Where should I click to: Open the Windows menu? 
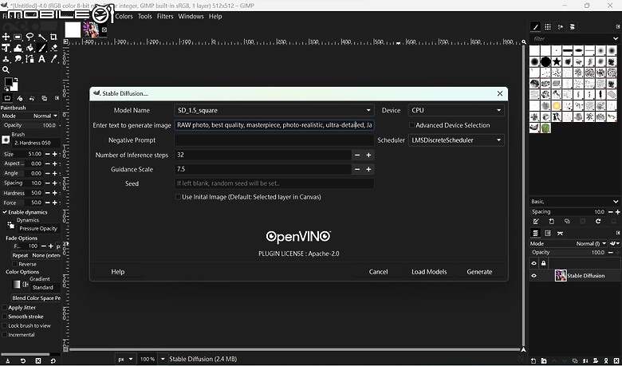pyautogui.click(x=191, y=16)
